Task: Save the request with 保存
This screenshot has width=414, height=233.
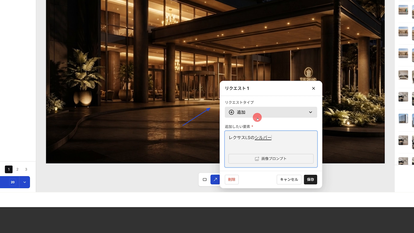Action: [x=310, y=179]
